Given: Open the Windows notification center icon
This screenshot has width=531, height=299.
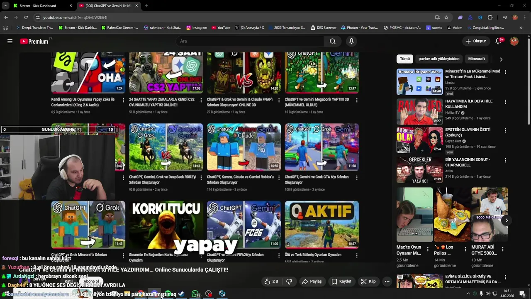Looking at the screenshot, I should 522,294.
